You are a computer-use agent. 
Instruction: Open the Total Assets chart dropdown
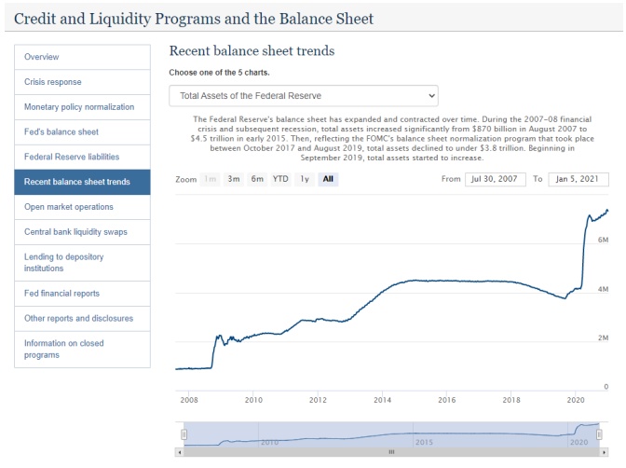[x=303, y=95]
